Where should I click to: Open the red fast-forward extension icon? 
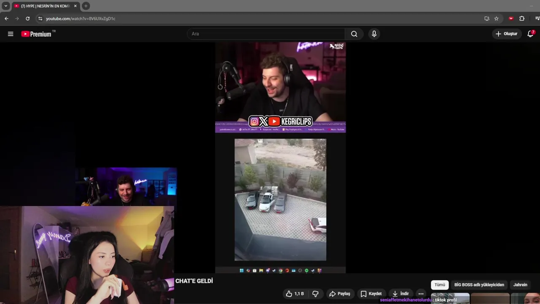click(511, 19)
